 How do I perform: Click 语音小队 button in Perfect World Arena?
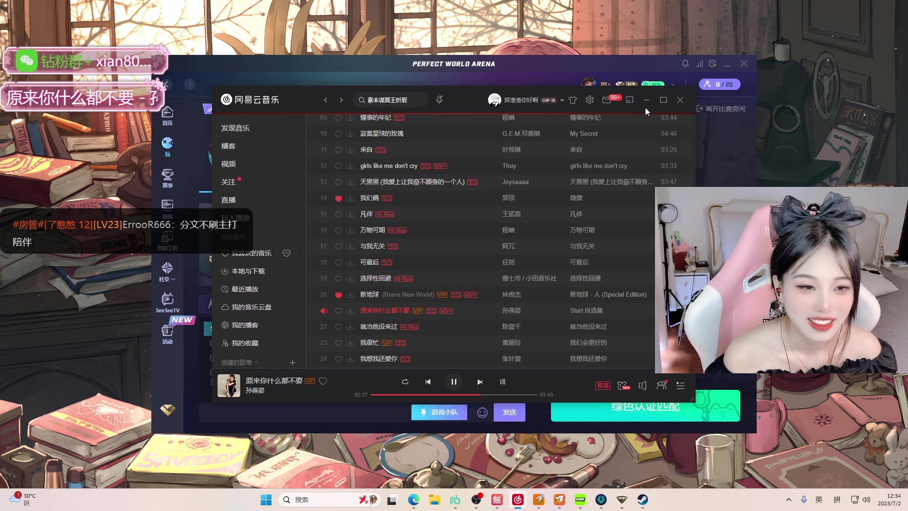[439, 412]
